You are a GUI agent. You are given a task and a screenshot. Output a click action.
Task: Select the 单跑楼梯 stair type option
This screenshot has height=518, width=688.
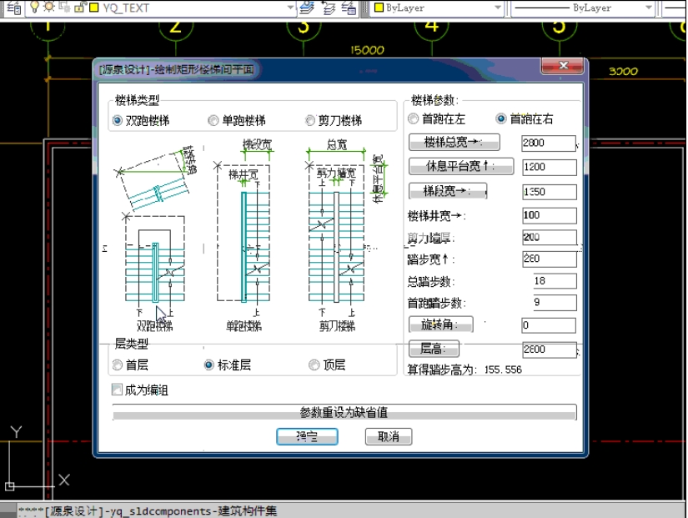pos(214,119)
